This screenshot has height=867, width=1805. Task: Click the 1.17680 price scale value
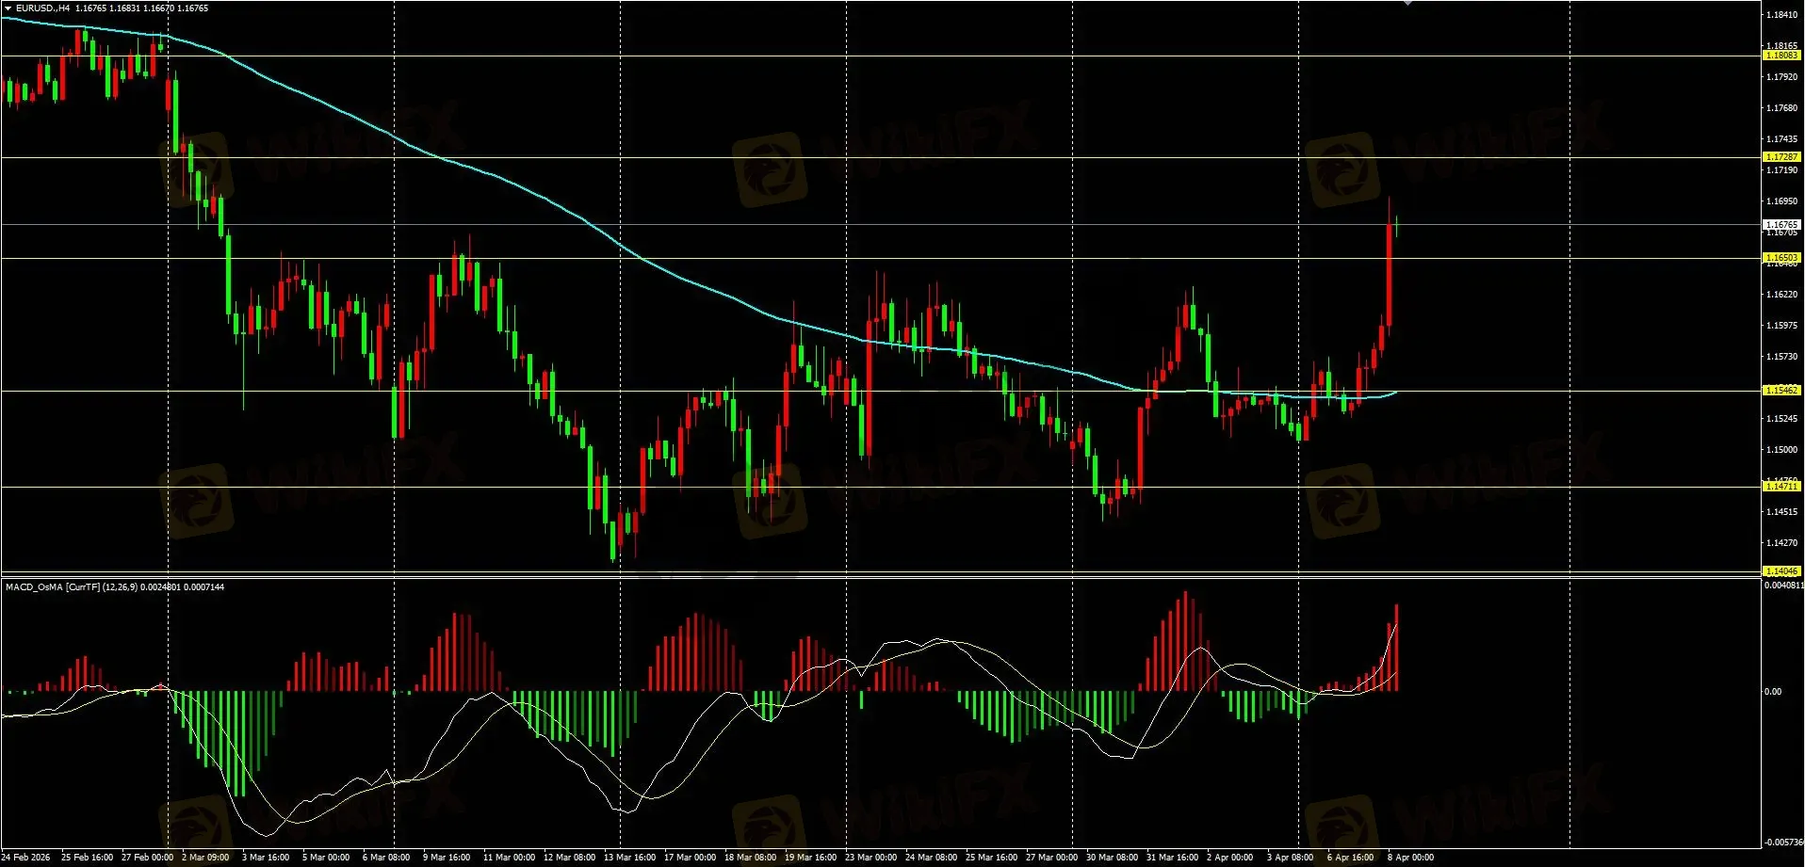[1781, 108]
